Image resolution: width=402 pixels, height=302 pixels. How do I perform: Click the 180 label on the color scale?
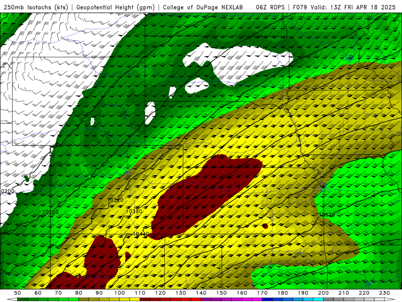(282, 293)
